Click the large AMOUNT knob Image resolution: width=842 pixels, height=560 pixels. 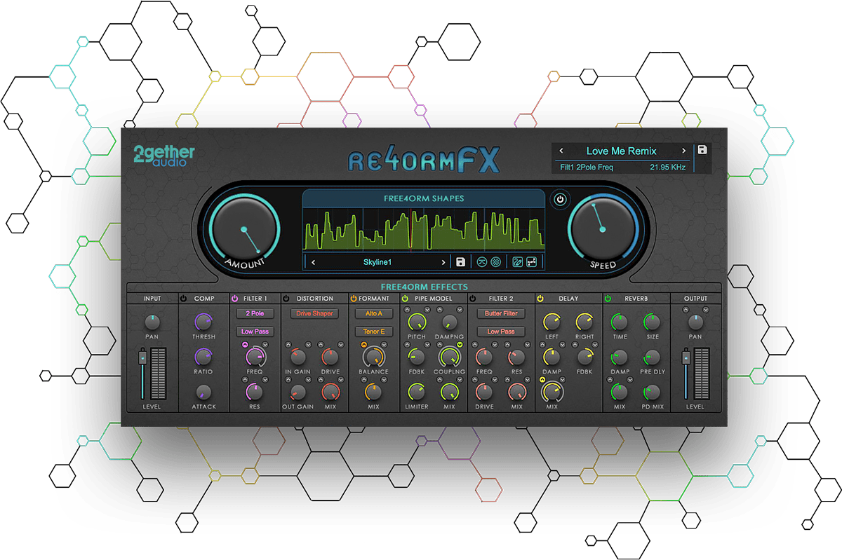click(x=245, y=229)
